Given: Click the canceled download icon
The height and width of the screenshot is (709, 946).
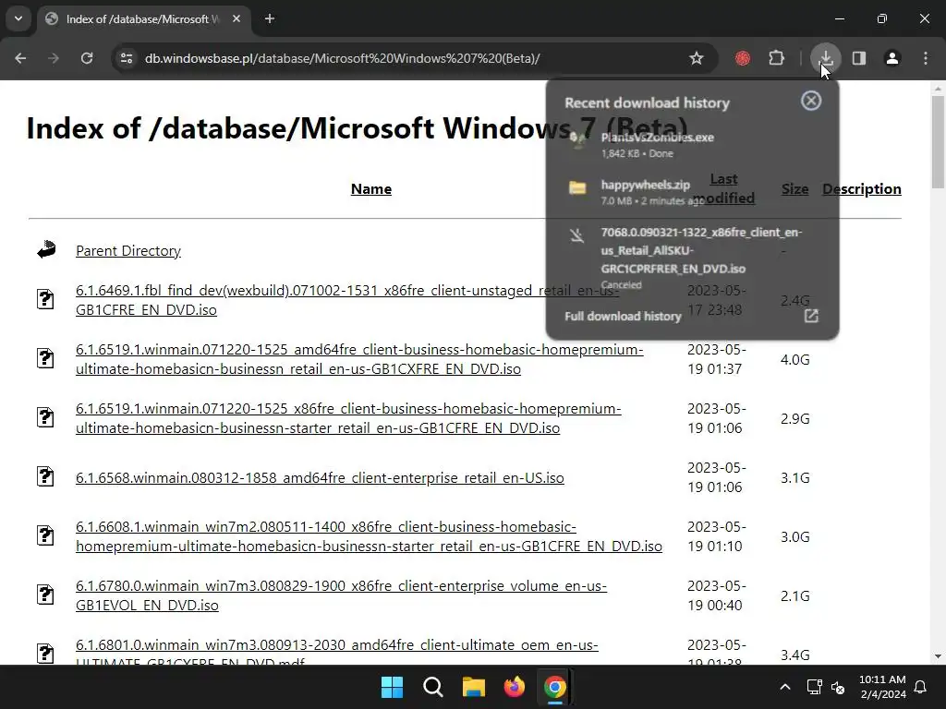Looking at the screenshot, I should coord(577,235).
